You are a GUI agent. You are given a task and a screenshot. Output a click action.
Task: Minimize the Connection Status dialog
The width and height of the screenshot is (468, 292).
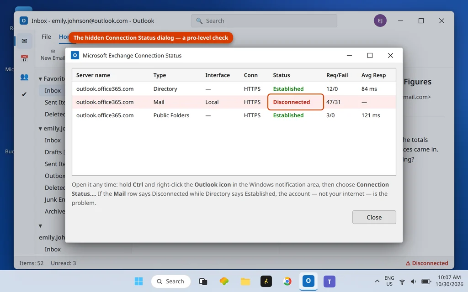(x=349, y=55)
